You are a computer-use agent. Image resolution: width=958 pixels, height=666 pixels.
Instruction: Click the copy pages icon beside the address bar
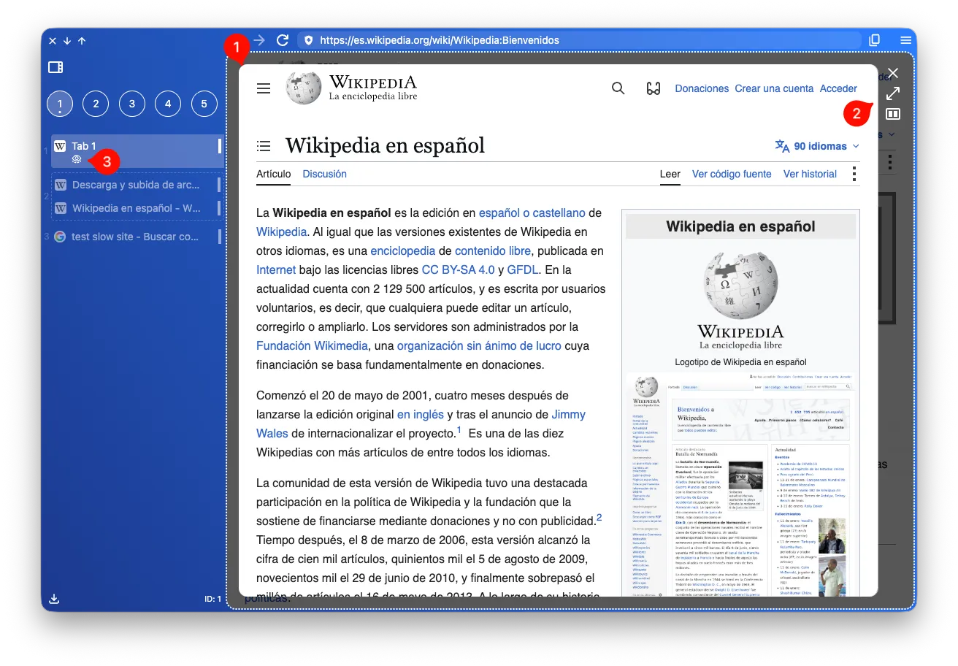[875, 40]
